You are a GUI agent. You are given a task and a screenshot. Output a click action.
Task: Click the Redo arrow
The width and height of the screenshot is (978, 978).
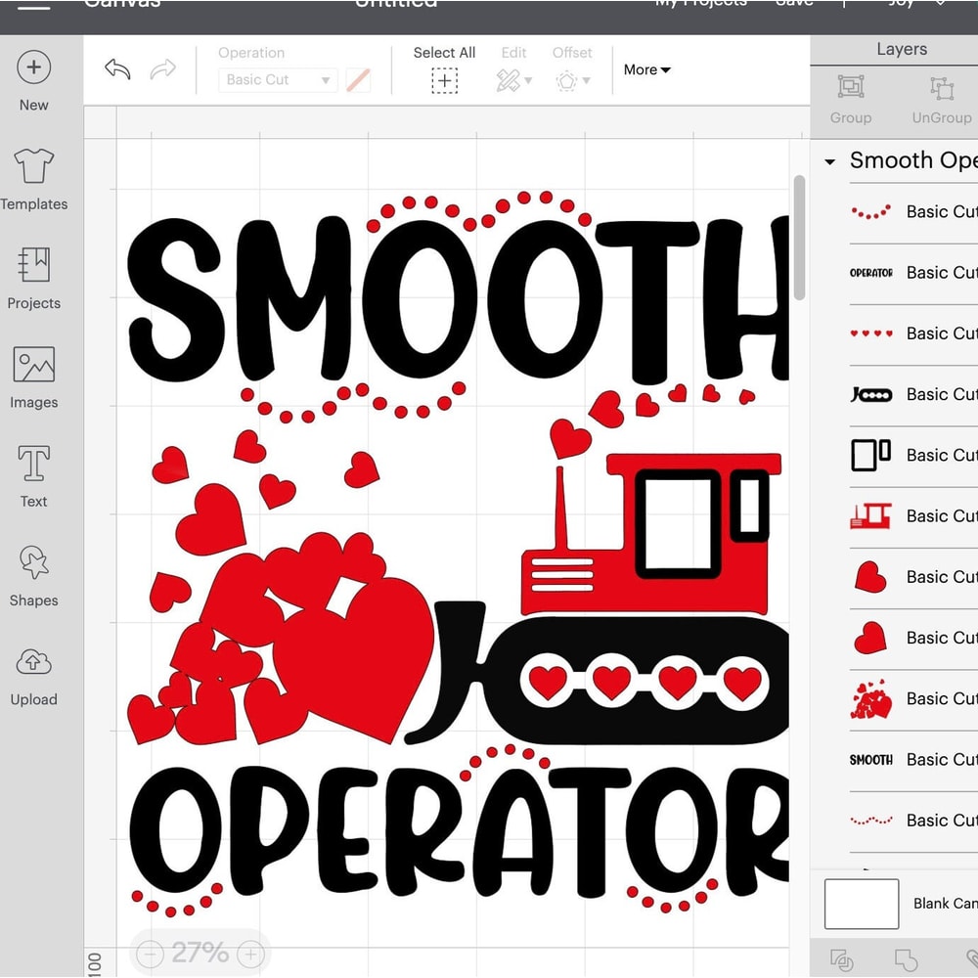(163, 68)
